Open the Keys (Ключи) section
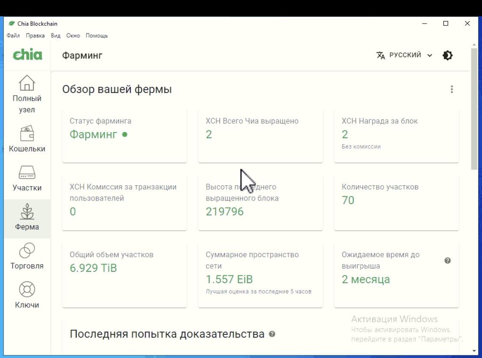 27,295
